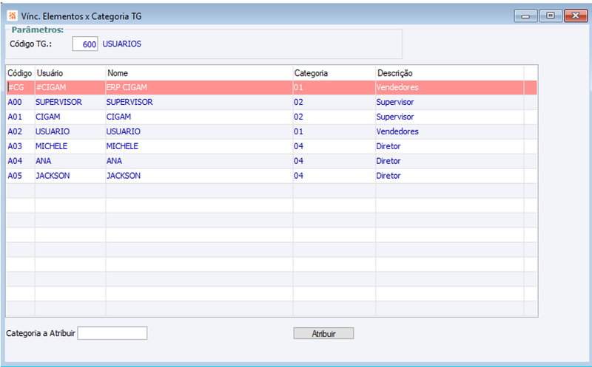592x367 pixels.
Task: Close the Vínc. Elementos x Categoria window
Action: 576,16
